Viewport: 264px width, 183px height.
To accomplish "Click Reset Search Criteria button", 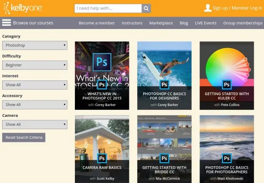I will 24,138.
